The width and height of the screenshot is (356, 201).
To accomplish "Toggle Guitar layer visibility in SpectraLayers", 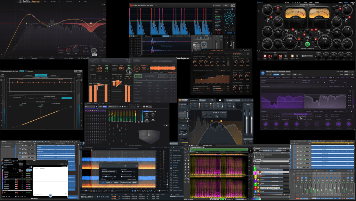I will tap(258, 180).
